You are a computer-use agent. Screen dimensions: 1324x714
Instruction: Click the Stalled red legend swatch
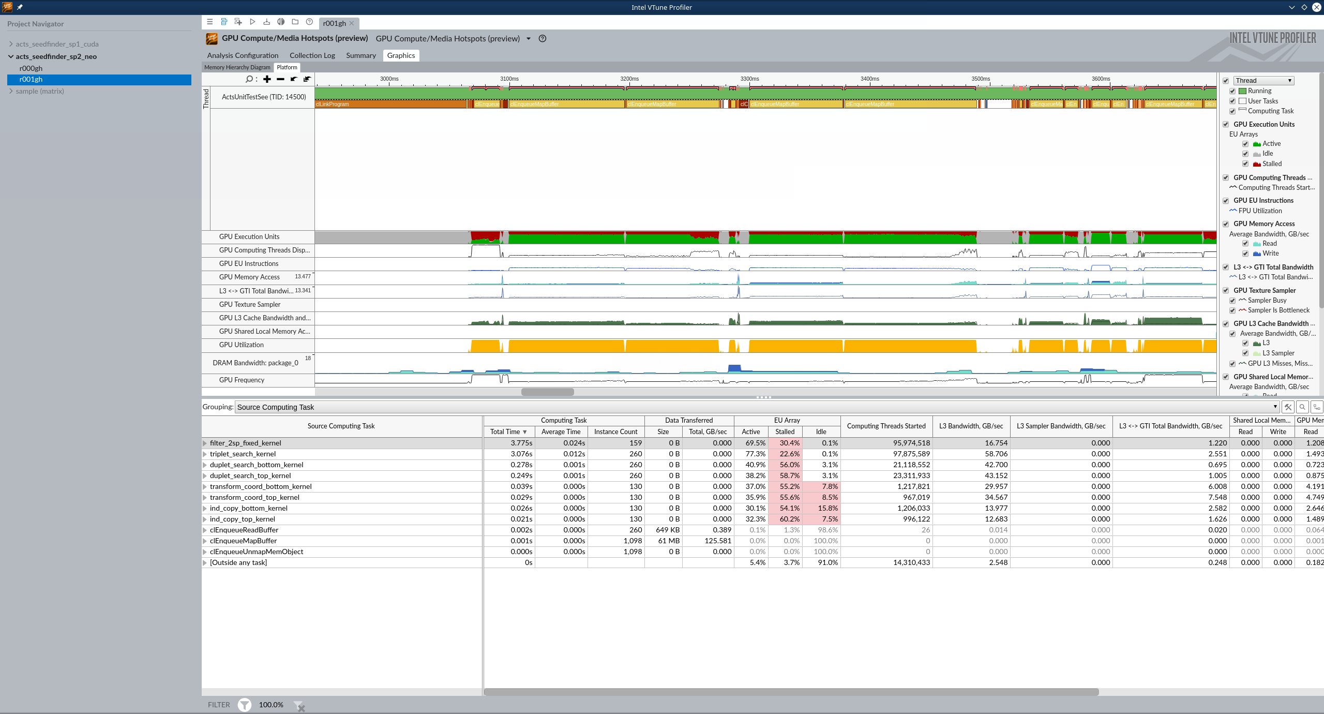1257,164
